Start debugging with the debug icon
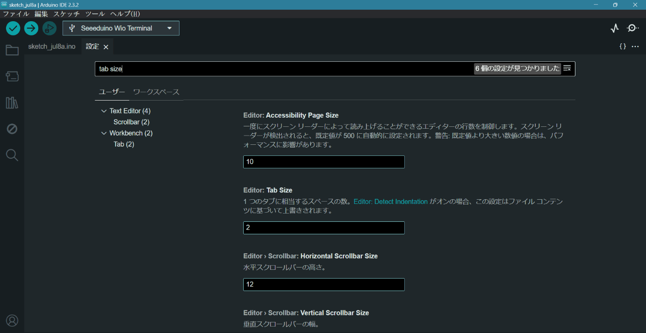 tap(49, 28)
